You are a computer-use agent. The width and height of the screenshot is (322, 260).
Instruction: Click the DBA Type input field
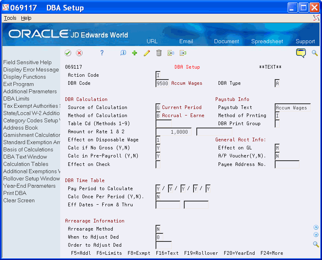click(277, 83)
